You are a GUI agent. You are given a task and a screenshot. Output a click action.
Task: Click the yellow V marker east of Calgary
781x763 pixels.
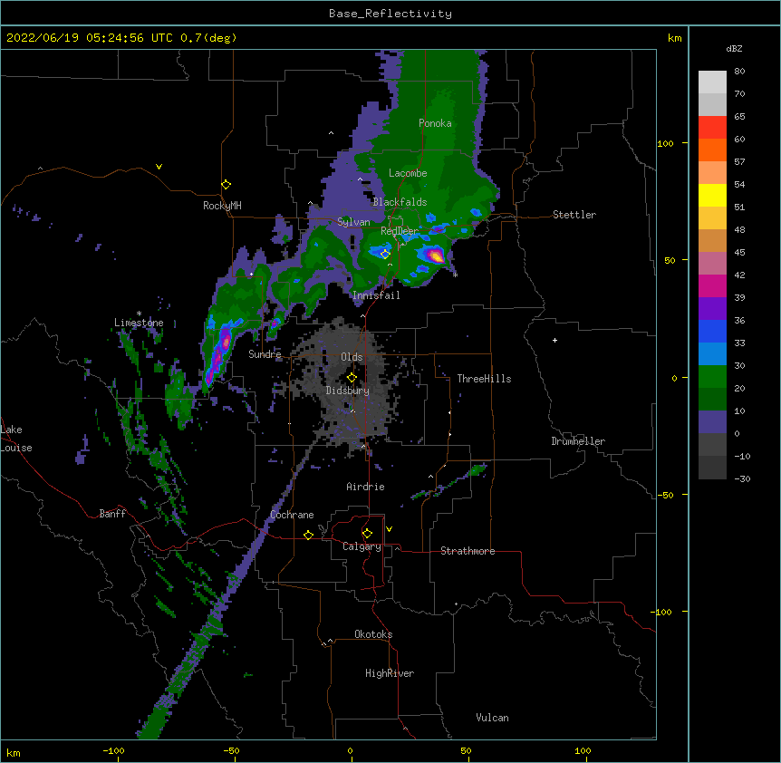tap(389, 529)
